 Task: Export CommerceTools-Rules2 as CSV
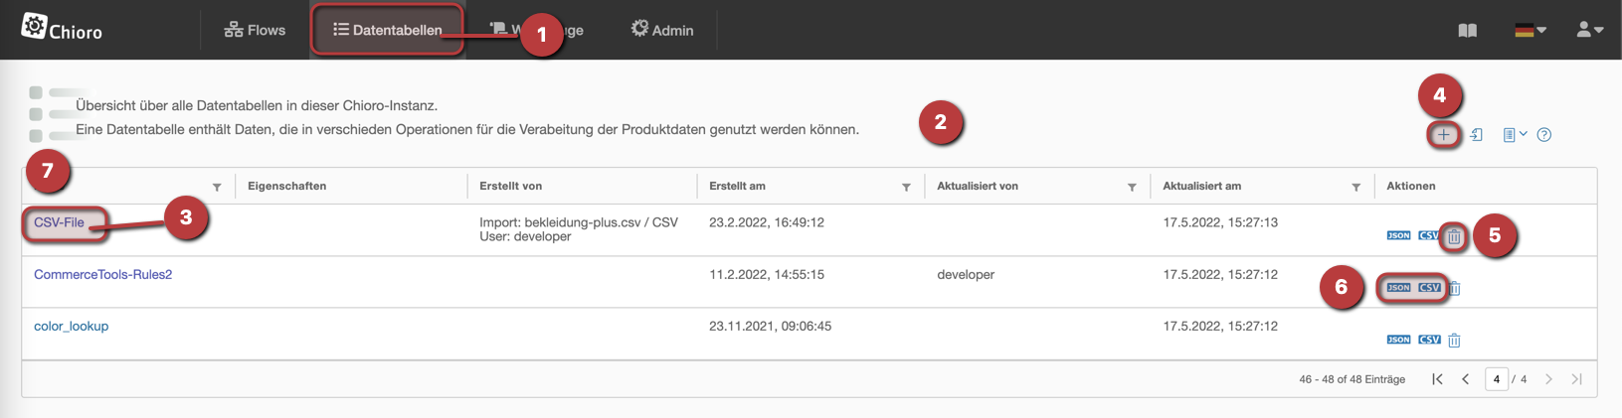(1429, 288)
